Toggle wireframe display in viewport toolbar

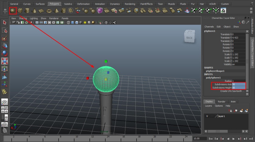(68, 23)
